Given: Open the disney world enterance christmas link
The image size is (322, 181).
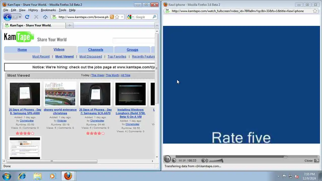Looking at the screenshot, I should click(x=60, y=111).
